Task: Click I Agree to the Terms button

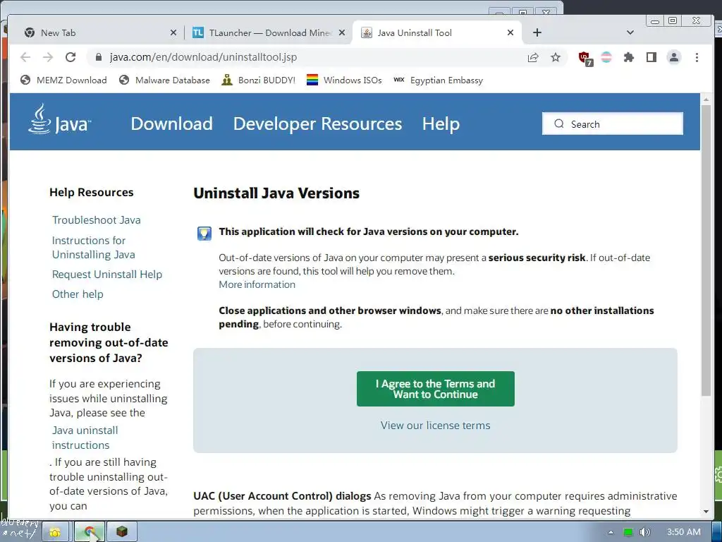Action: click(435, 389)
